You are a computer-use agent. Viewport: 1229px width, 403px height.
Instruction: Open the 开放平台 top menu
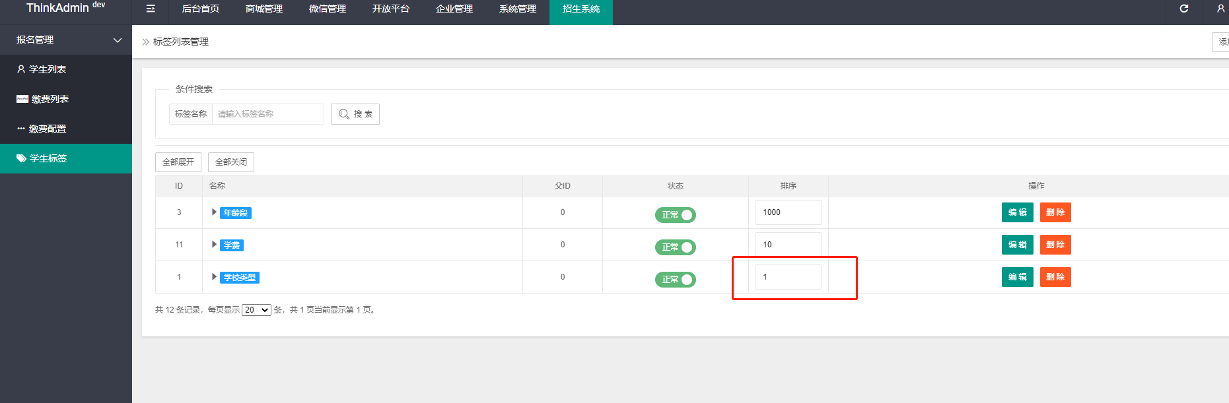pos(391,9)
